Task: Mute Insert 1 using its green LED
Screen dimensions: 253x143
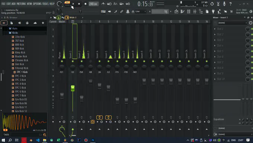Action: tap(73, 61)
